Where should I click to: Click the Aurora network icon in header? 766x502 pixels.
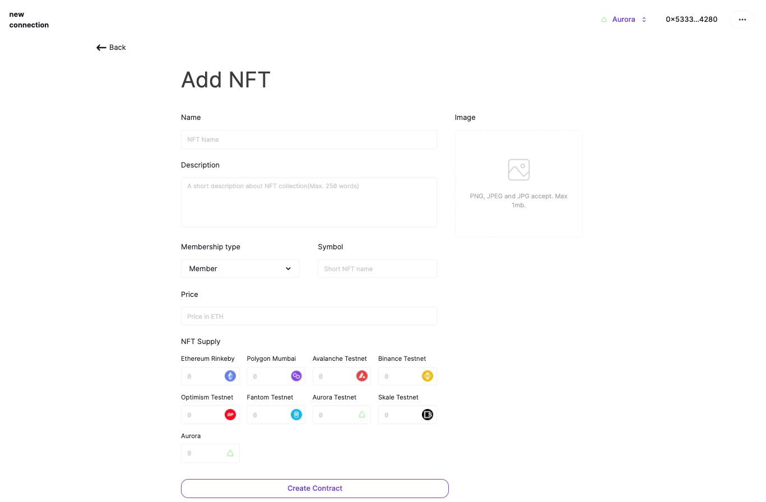pos(604,20)
